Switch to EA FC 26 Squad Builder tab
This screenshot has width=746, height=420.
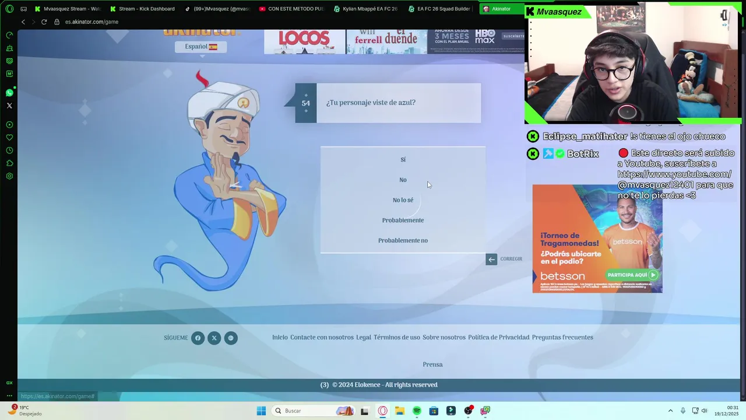(x=441, y=9)
